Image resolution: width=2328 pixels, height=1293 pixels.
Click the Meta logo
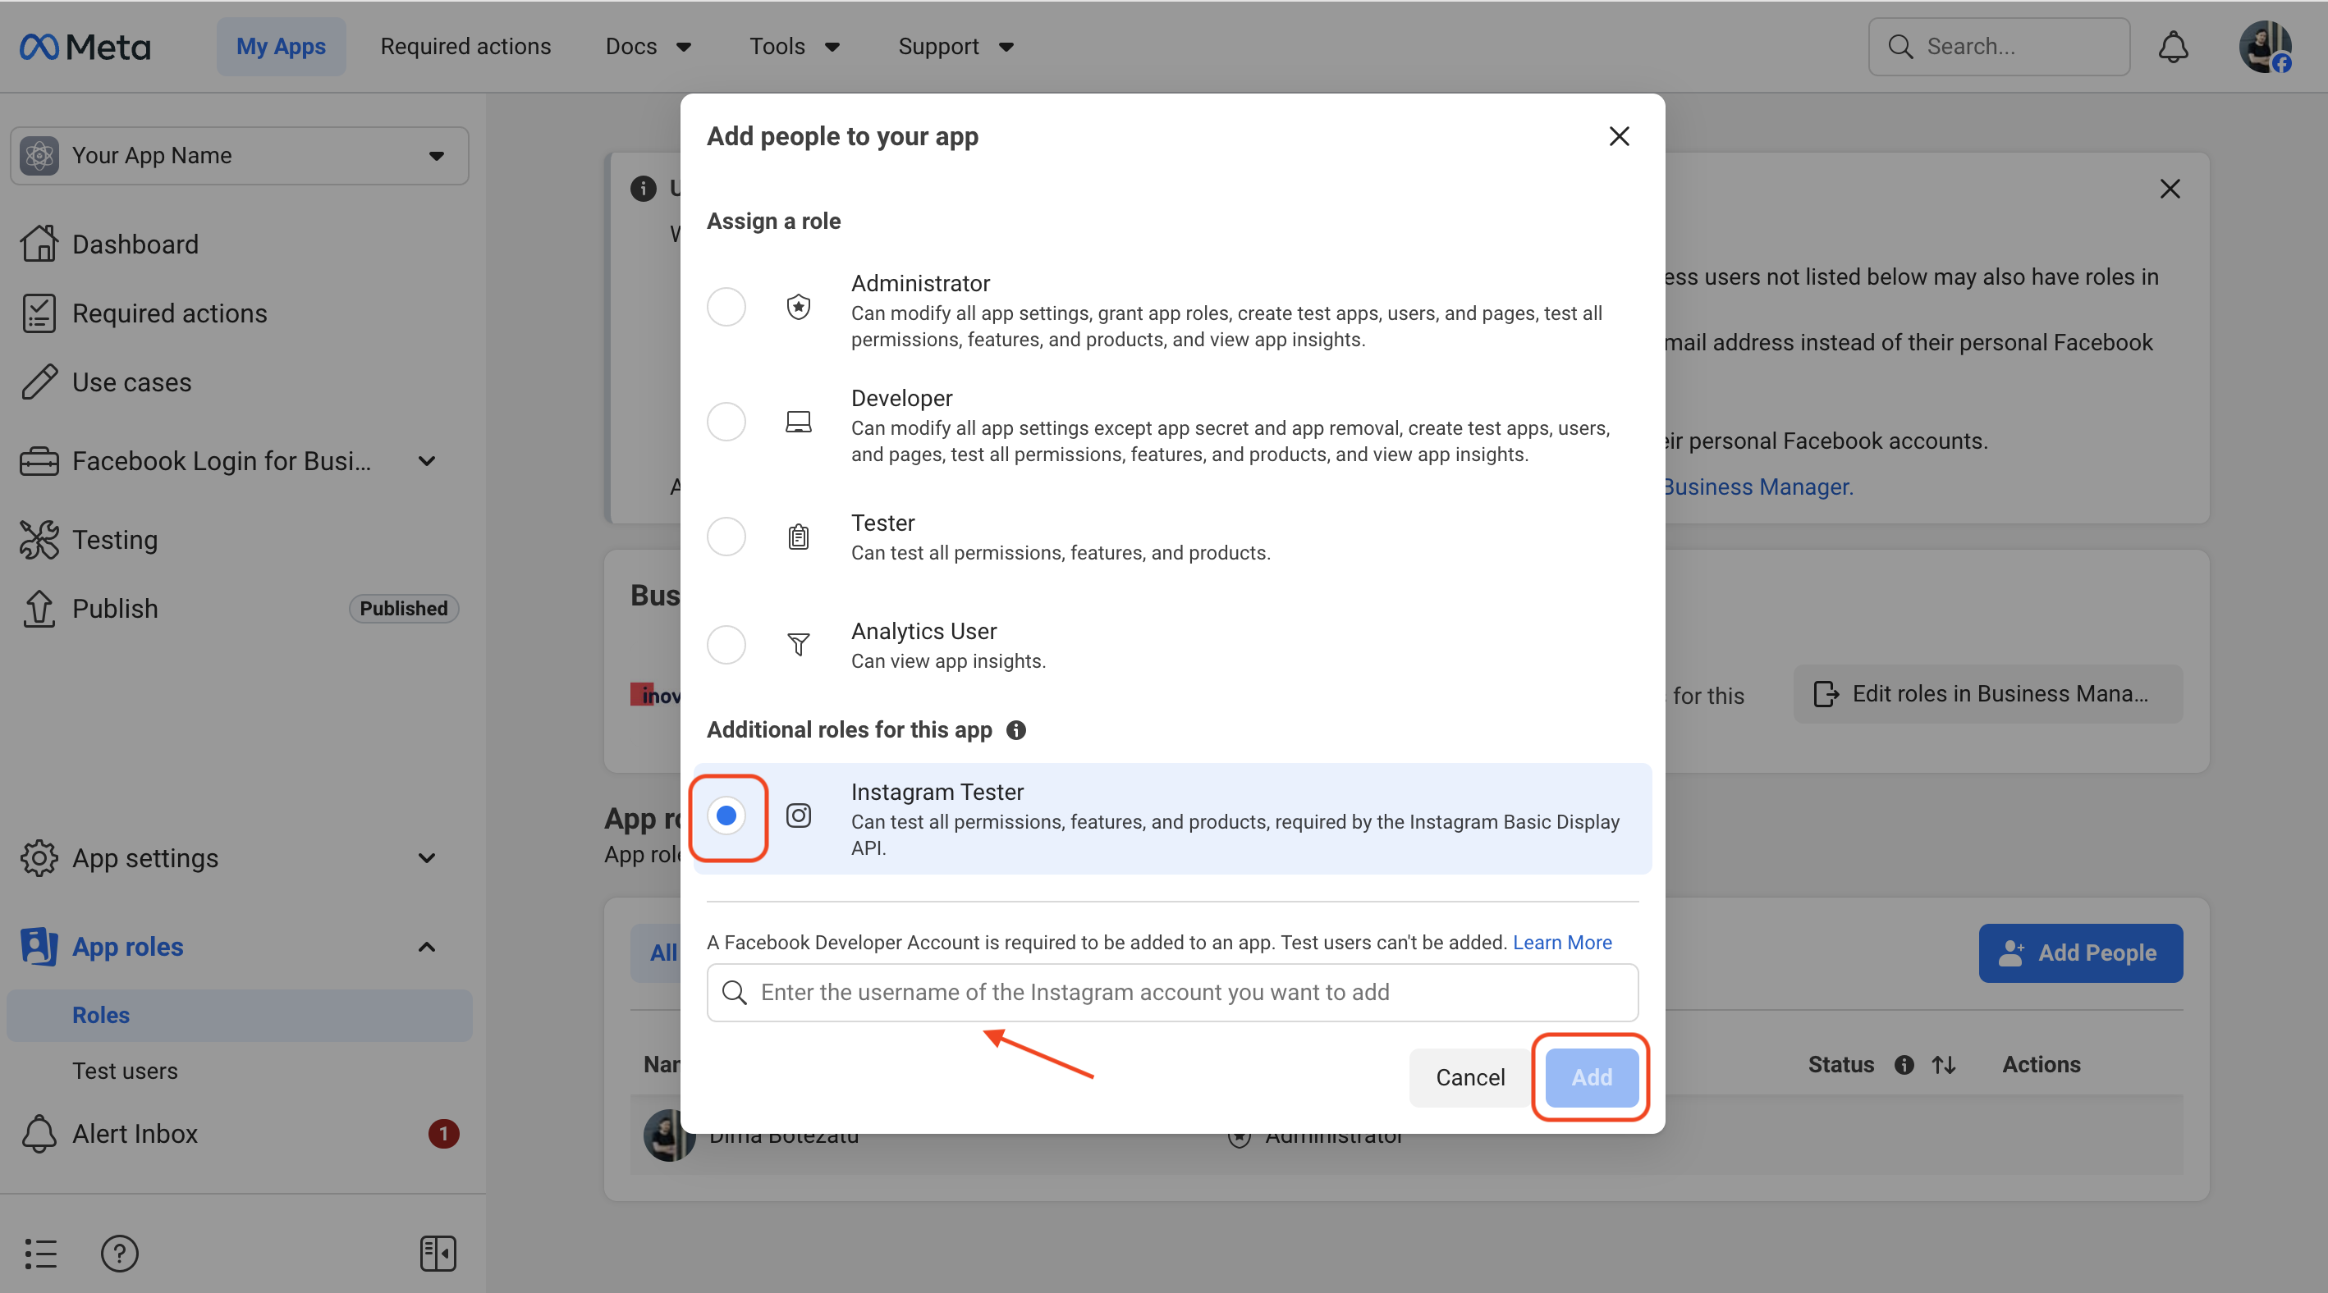click(x=86, y=47)
